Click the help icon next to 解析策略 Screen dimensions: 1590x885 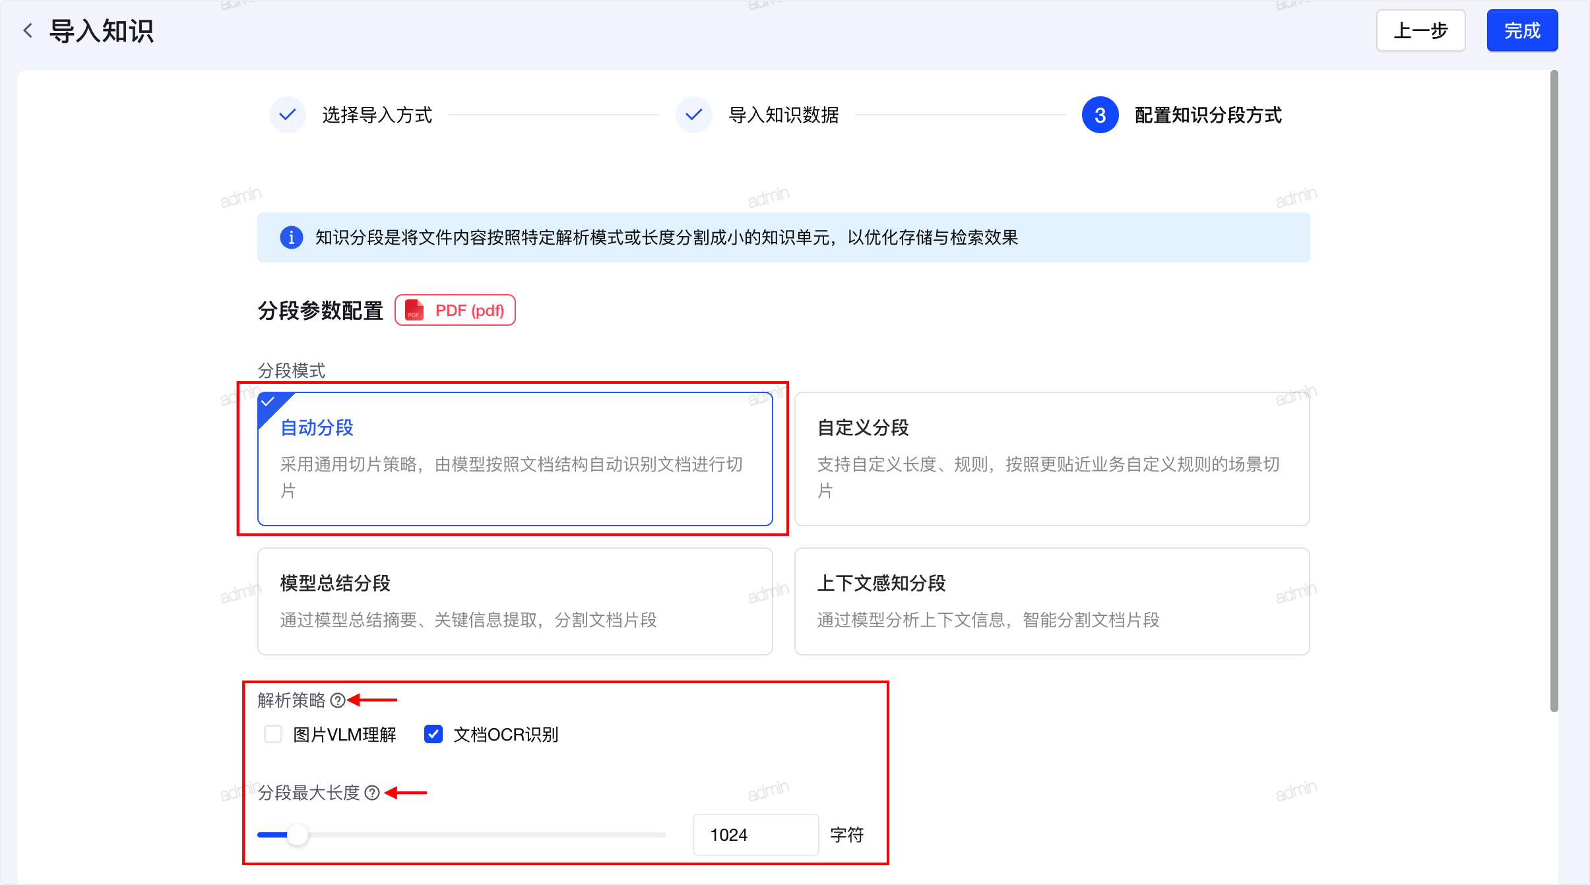click(x=338, y=700)
